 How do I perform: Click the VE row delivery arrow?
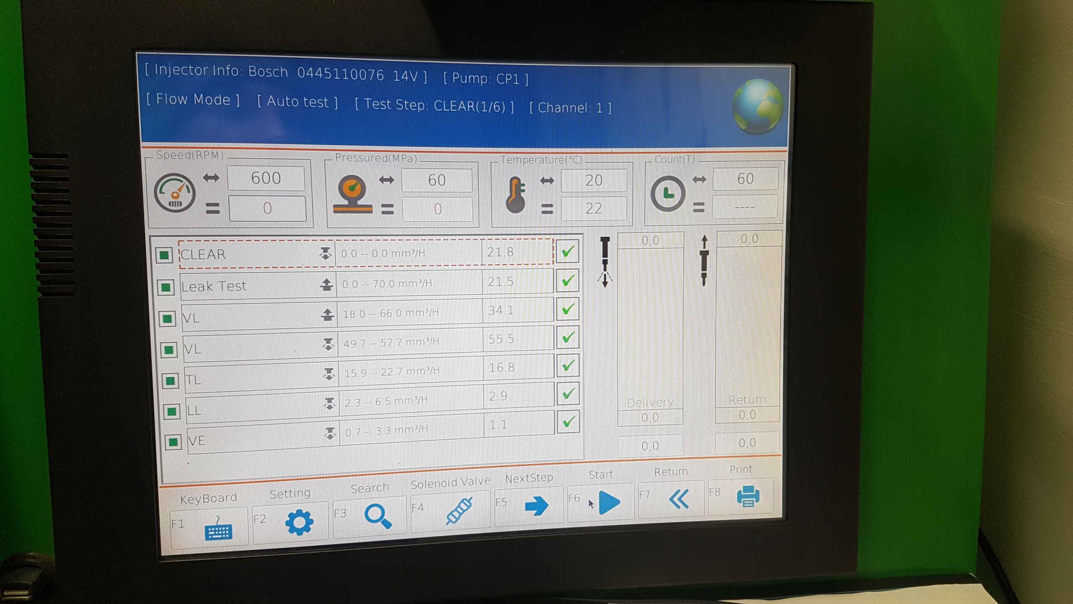[x=330, y=433]
